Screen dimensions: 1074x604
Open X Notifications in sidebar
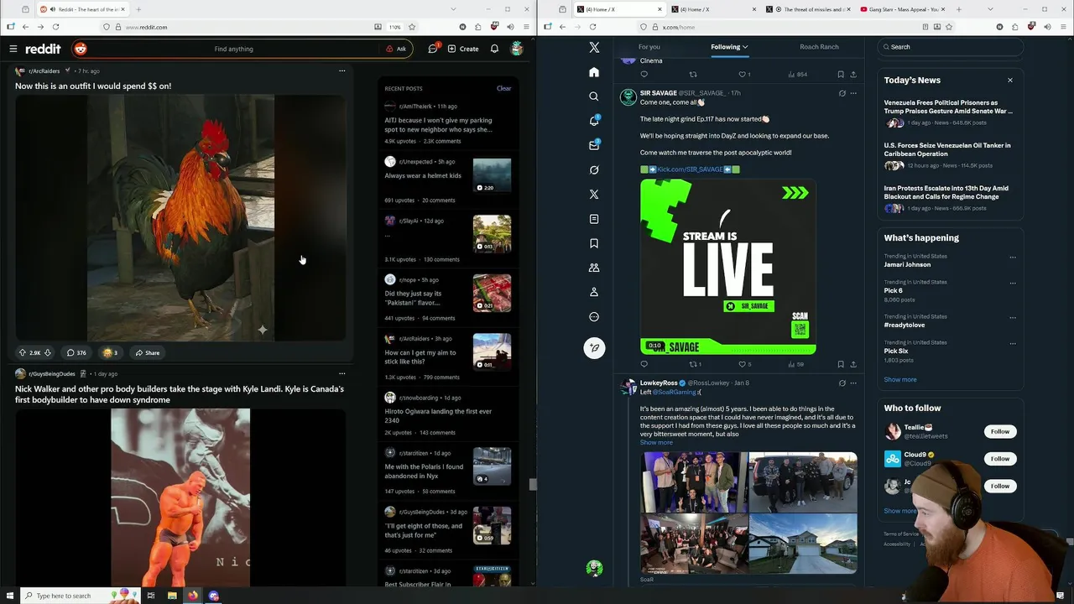[594, 121]
